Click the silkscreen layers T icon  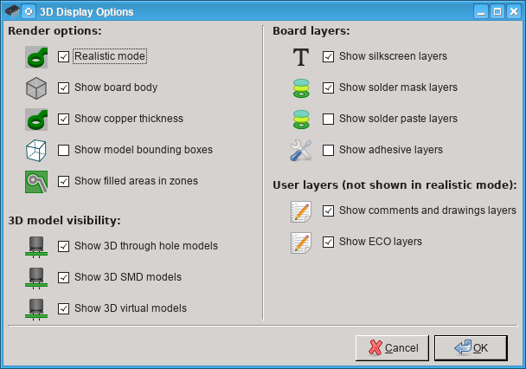point(301,57)
